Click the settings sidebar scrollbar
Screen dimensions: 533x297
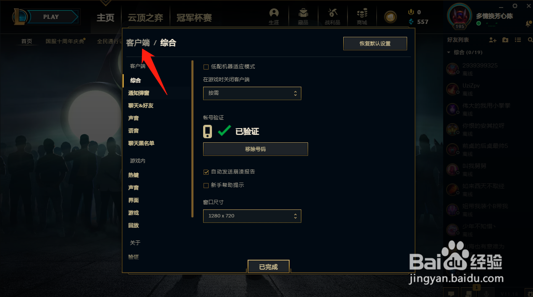[193, 139]
